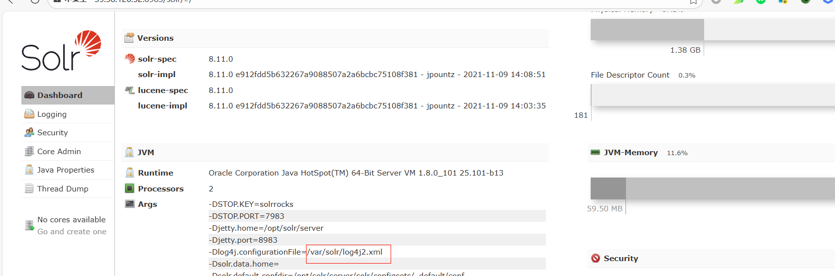Image resolution: width=835 pixels, height=276 pixels.
Task: Click the Thread Dump stack icon
Action: point(29,188)
